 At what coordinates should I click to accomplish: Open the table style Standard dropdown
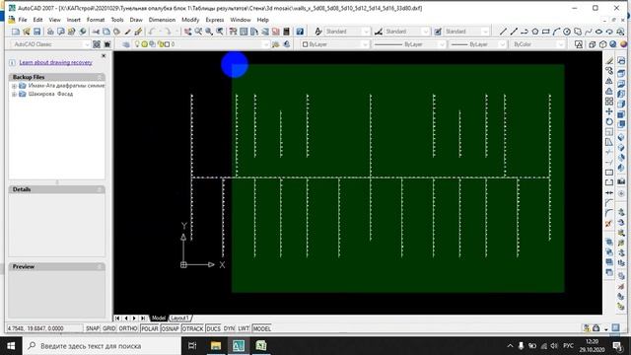point(485,32)
